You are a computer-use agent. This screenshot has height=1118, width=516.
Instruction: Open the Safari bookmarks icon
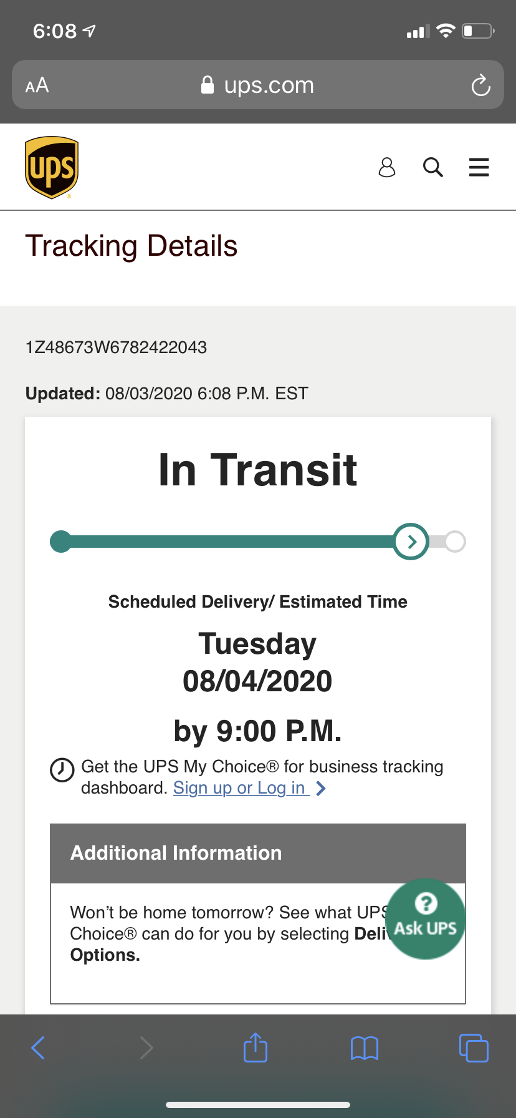365,1048
